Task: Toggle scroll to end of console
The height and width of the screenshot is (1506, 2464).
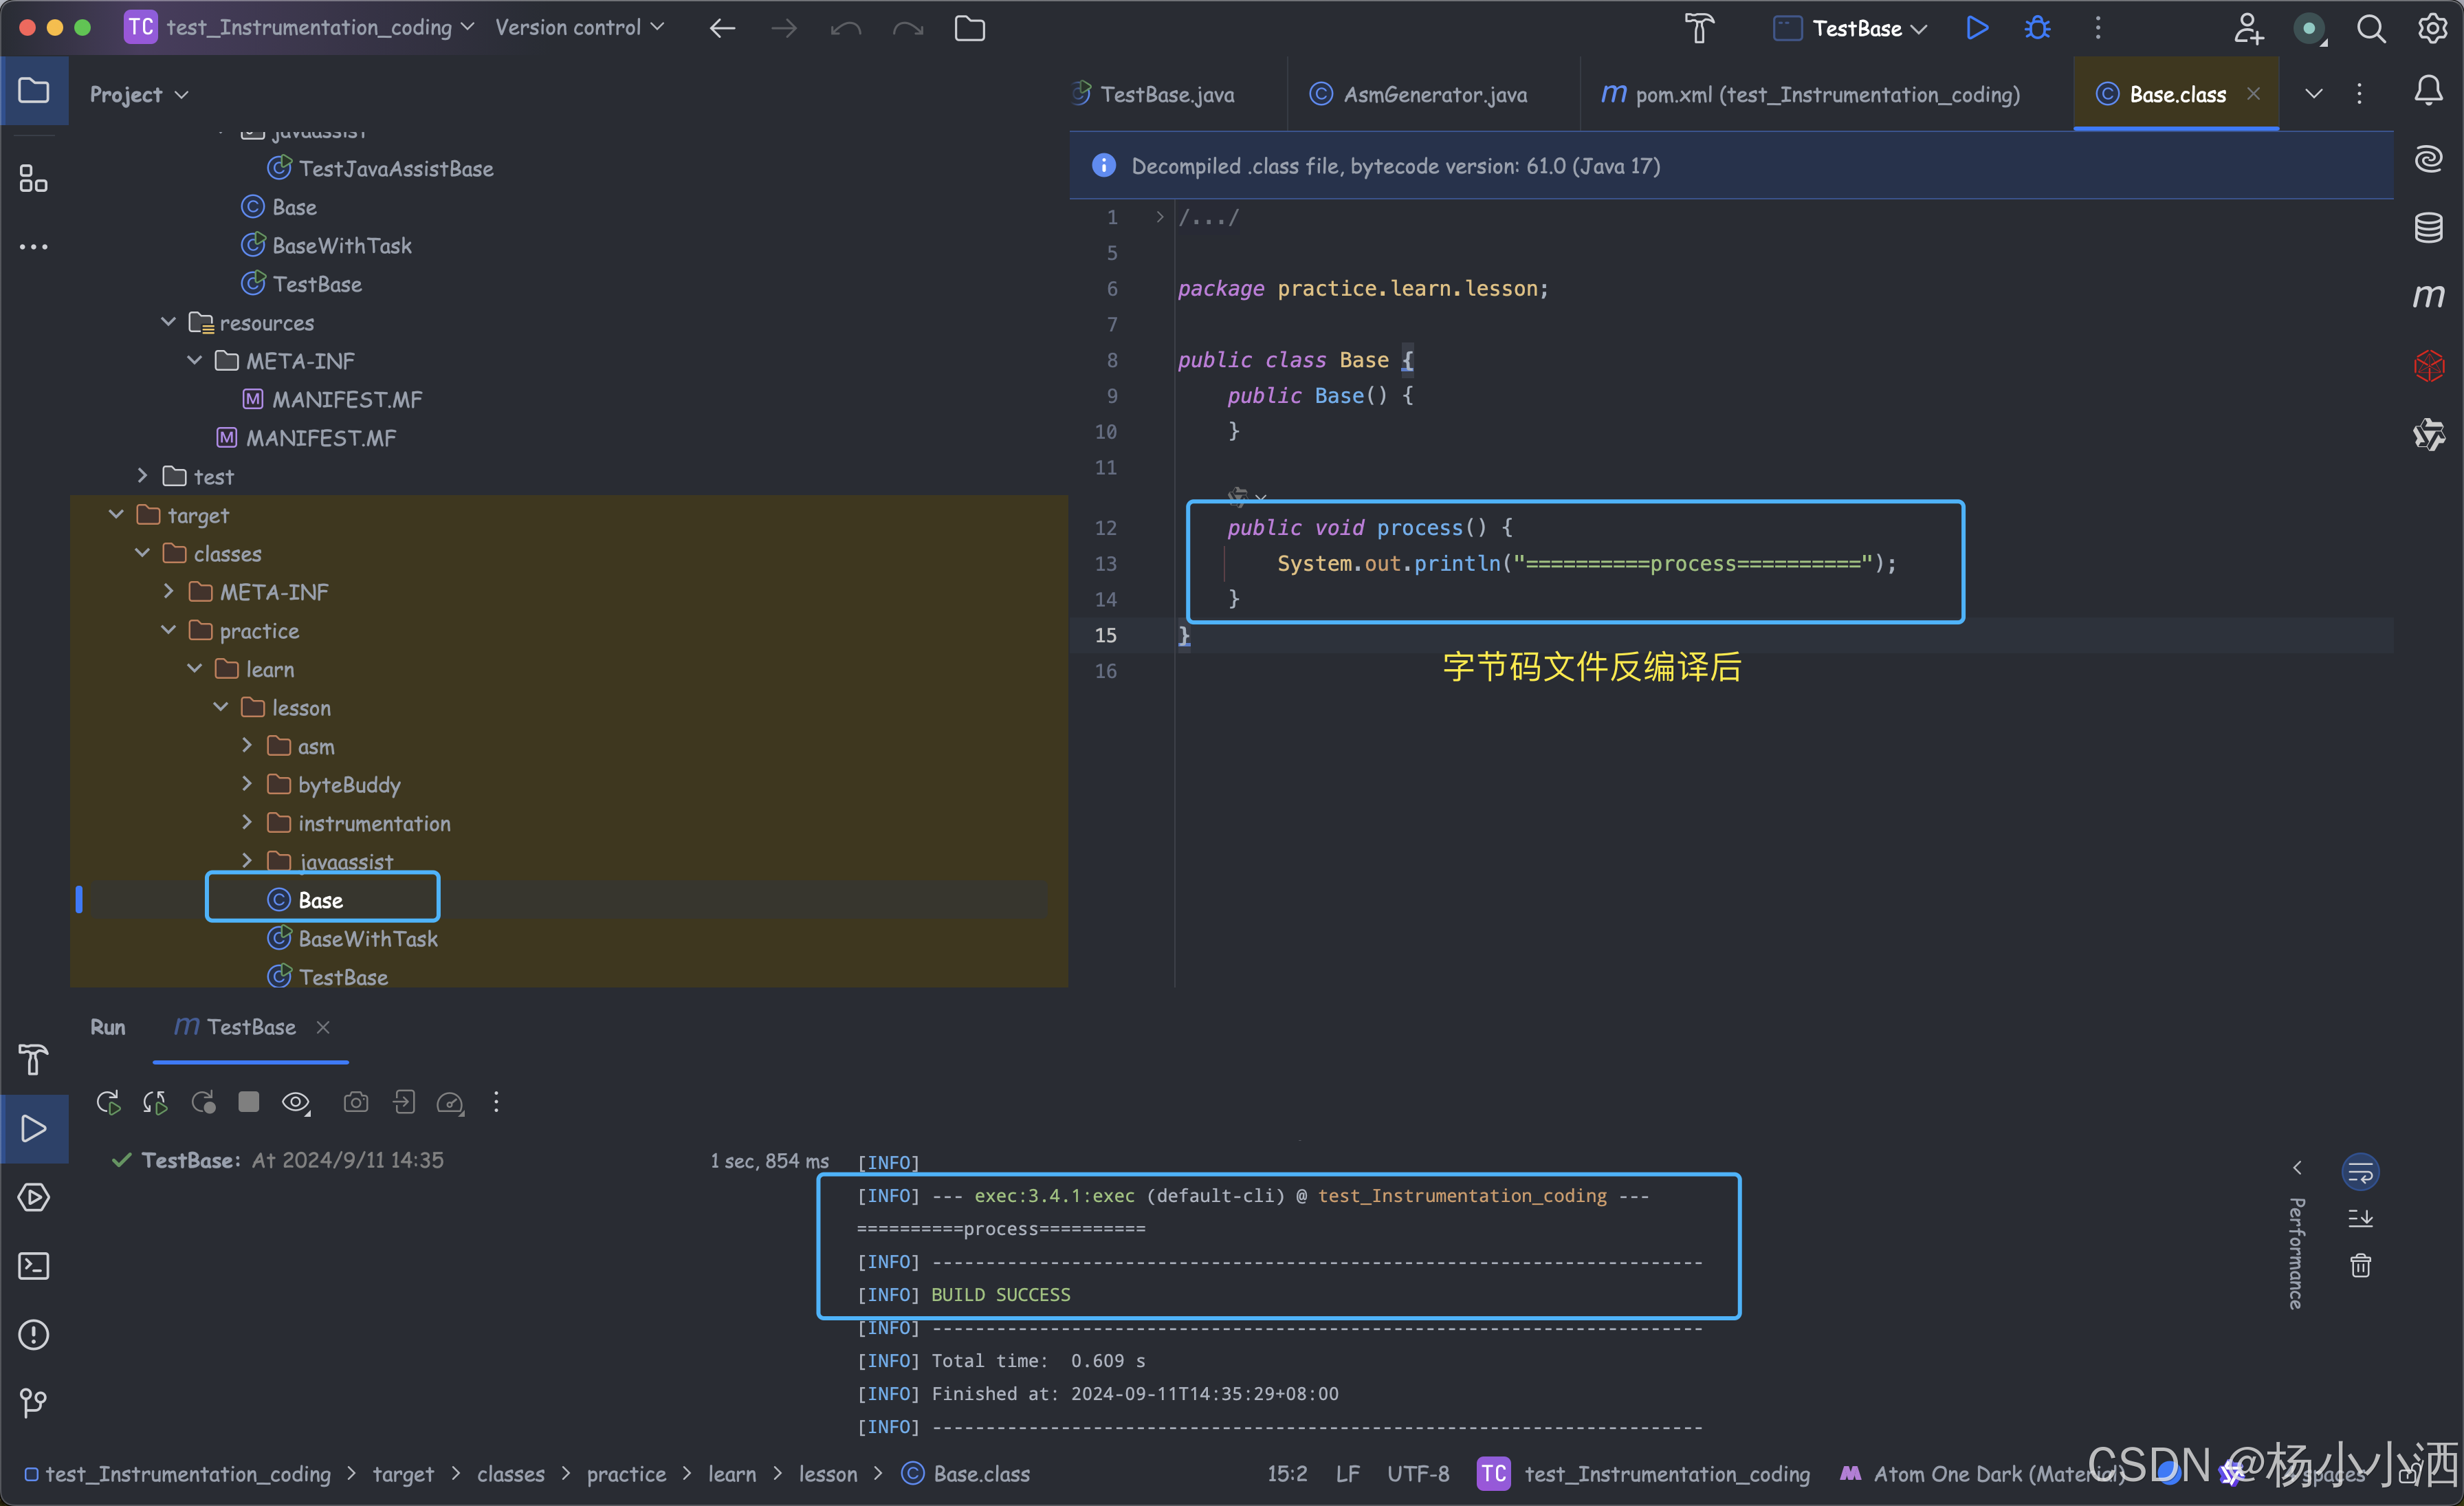Action: click(x=2360, y=1218)
